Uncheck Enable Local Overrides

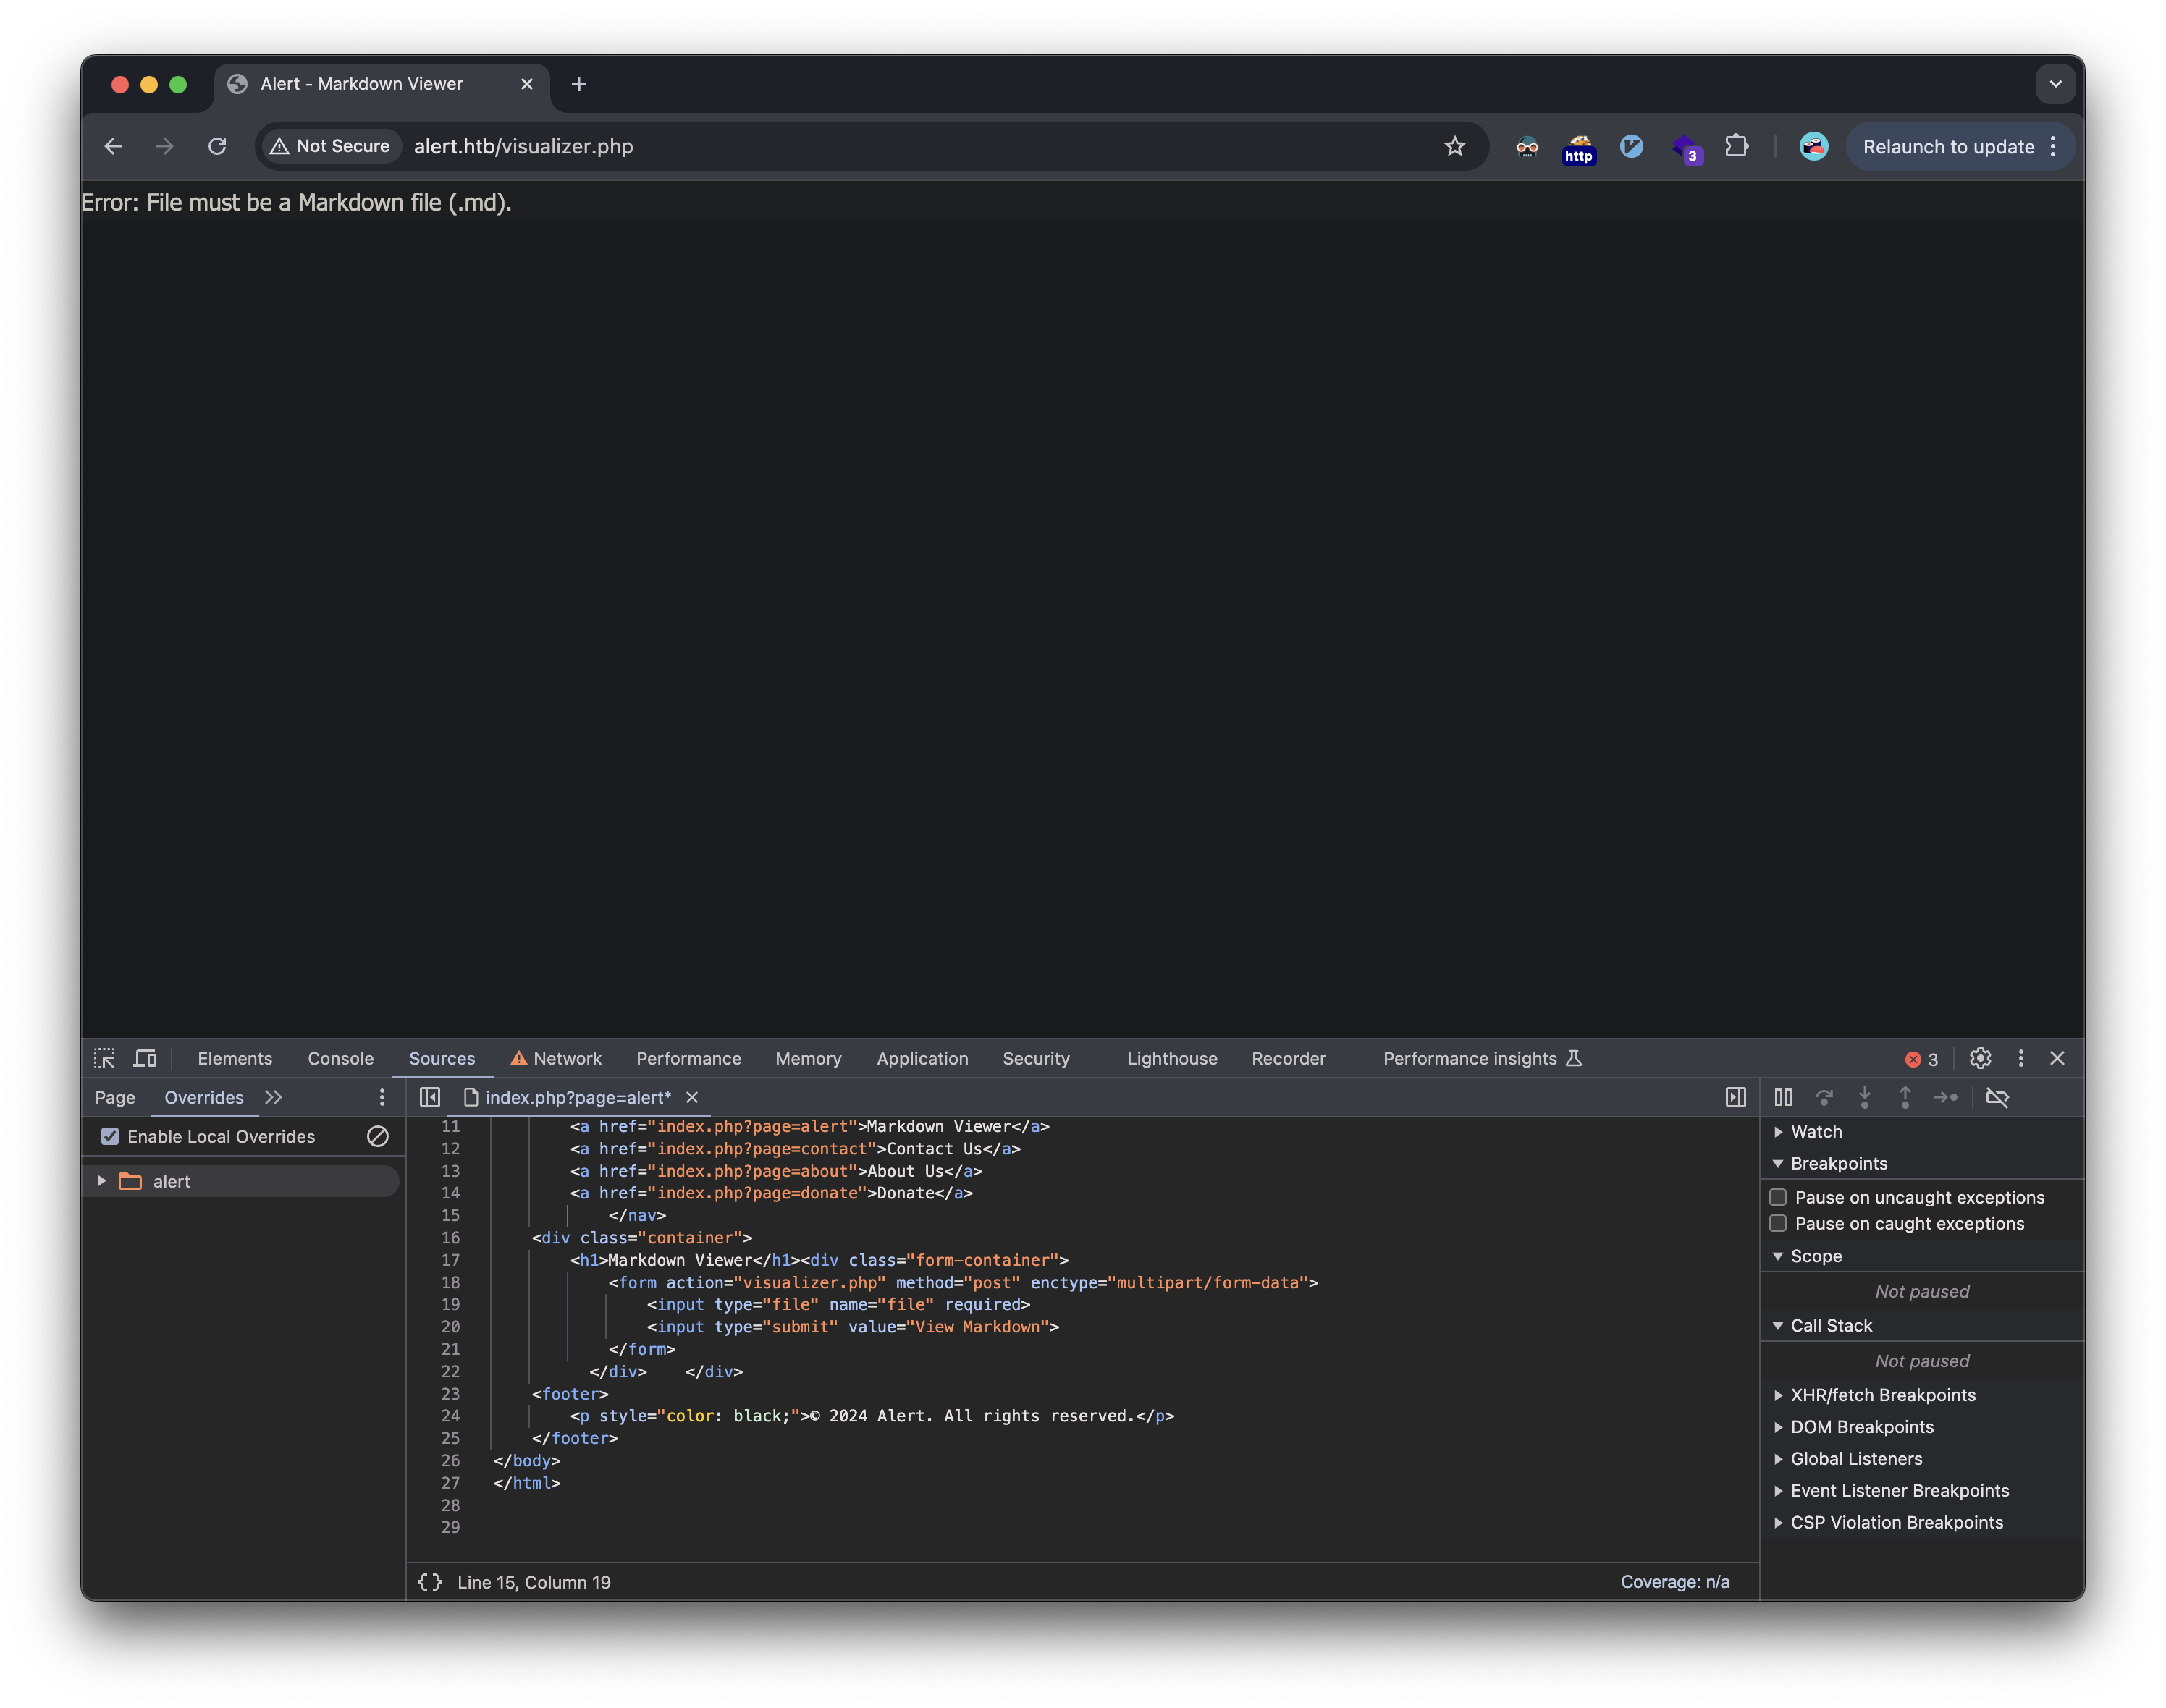[110, 1136]
